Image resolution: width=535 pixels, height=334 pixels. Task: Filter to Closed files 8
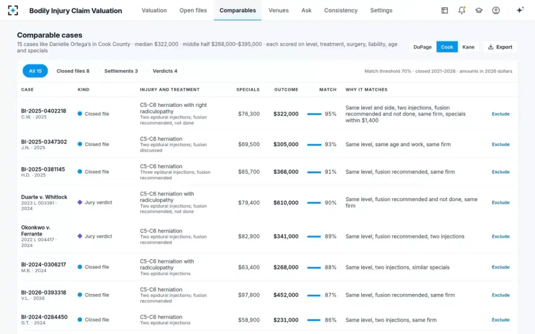[73, 71]
